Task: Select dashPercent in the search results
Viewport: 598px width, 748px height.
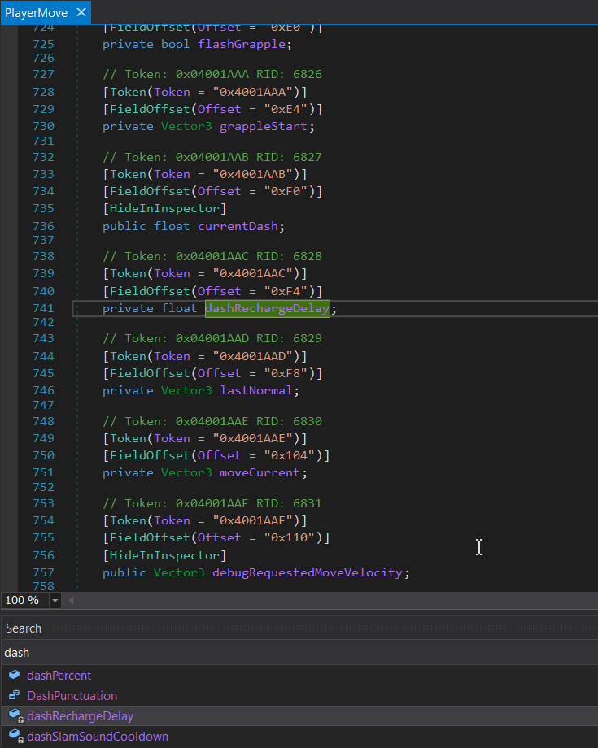Action: 59,676
